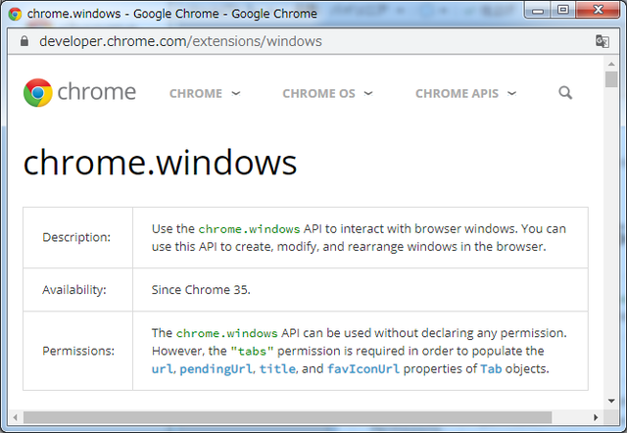Close the Chrome window
The width and height of the screenshot is (627, 433).
pos(598,10)
